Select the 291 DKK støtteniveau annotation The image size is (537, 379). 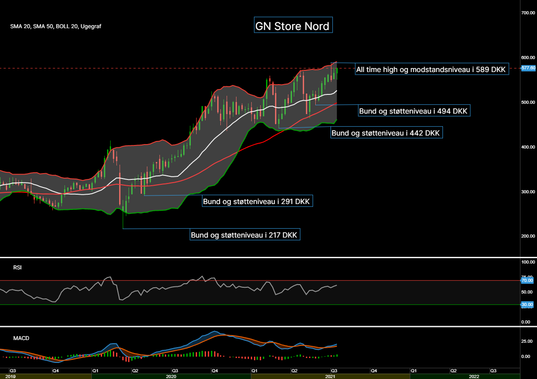point(257,201)
